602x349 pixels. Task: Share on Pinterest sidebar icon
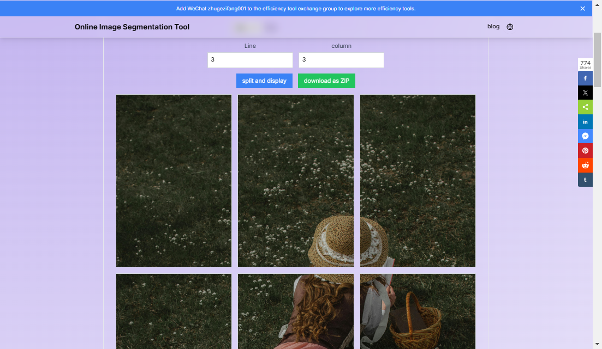(585, 151)
